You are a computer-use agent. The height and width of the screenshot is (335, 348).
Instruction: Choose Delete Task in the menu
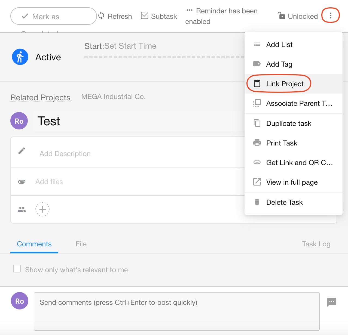pos(284,202)
